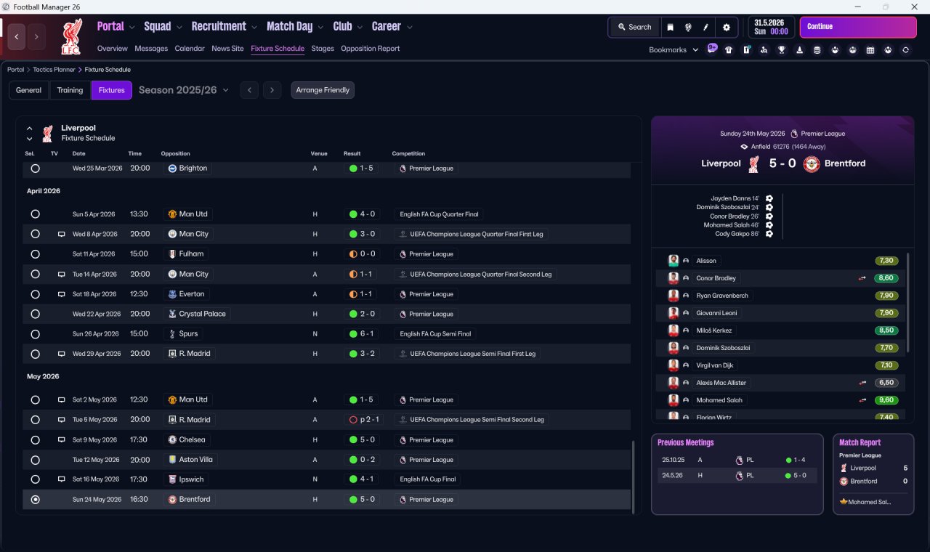
Task: Click the Arrange Friendly button
Action: [323, 90]
